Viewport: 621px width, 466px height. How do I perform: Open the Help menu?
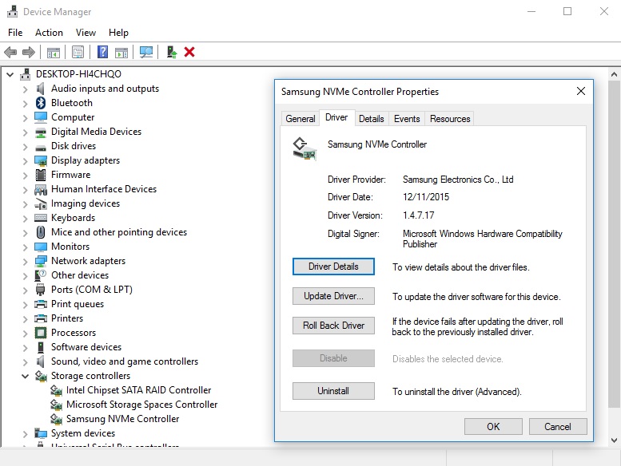pyautogui.click(x=118, y=33)
